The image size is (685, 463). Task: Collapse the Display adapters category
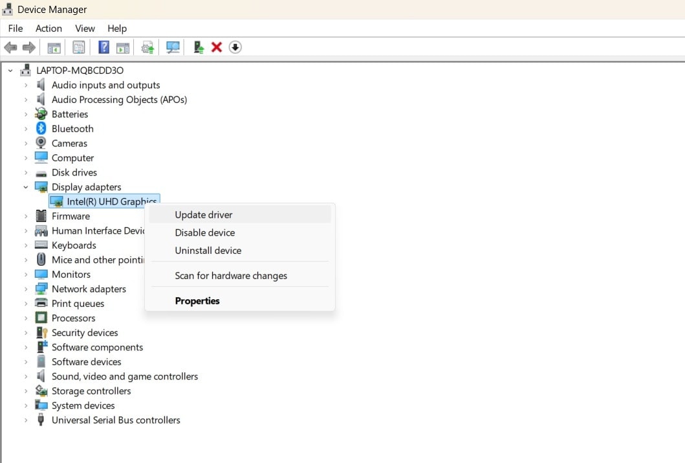[26, 187]
